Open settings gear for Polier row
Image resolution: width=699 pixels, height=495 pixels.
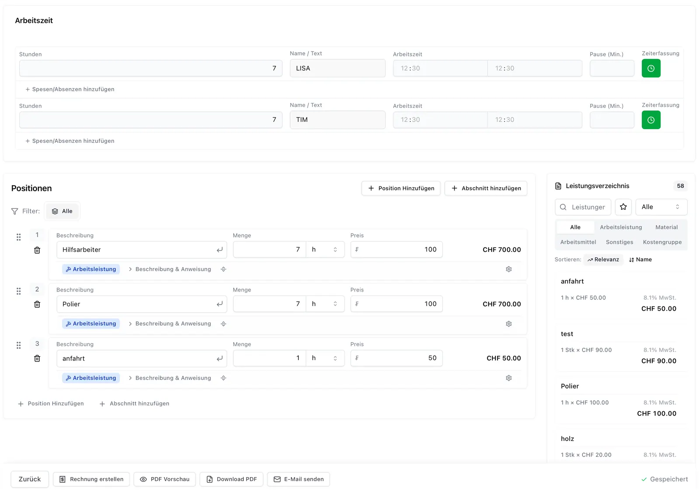click(x=509, y=324)
